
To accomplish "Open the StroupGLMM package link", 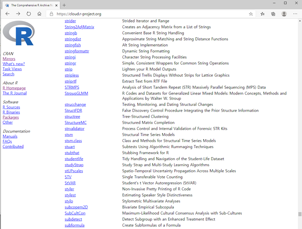I will (x=76, y=93).
